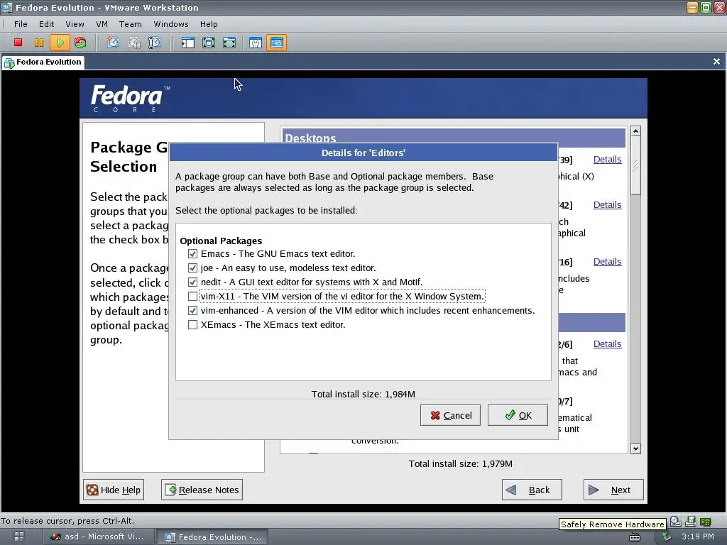This screenshot has width=727, height=545.
Task: Open Details link beside the 39] count
Action: (608, 160)
